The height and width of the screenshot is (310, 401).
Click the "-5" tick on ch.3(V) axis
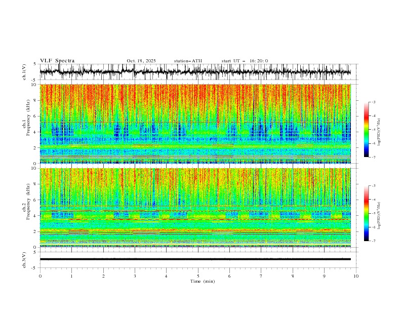click(x=34, y=268)
